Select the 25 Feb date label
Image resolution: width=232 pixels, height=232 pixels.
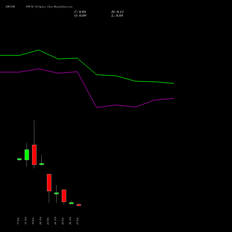click(x=63, y=221)
